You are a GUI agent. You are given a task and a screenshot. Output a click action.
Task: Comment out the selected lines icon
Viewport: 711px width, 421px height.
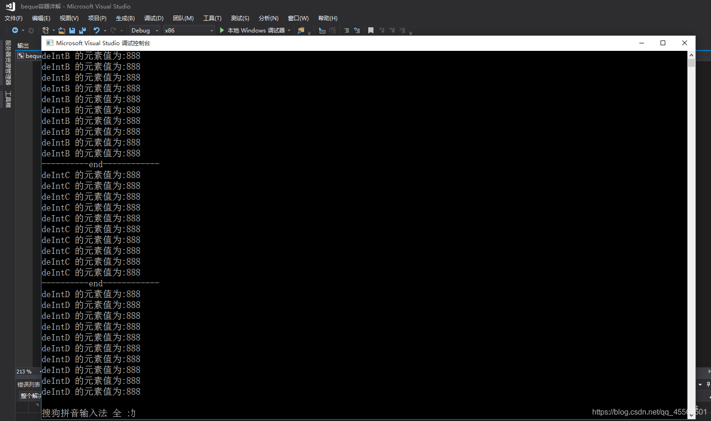click(x=347, y=31)
